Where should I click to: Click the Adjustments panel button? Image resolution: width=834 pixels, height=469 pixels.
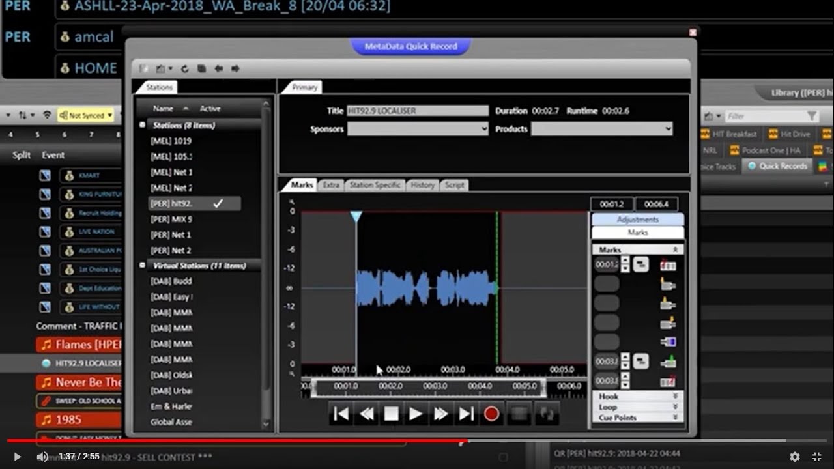point(638,220)
